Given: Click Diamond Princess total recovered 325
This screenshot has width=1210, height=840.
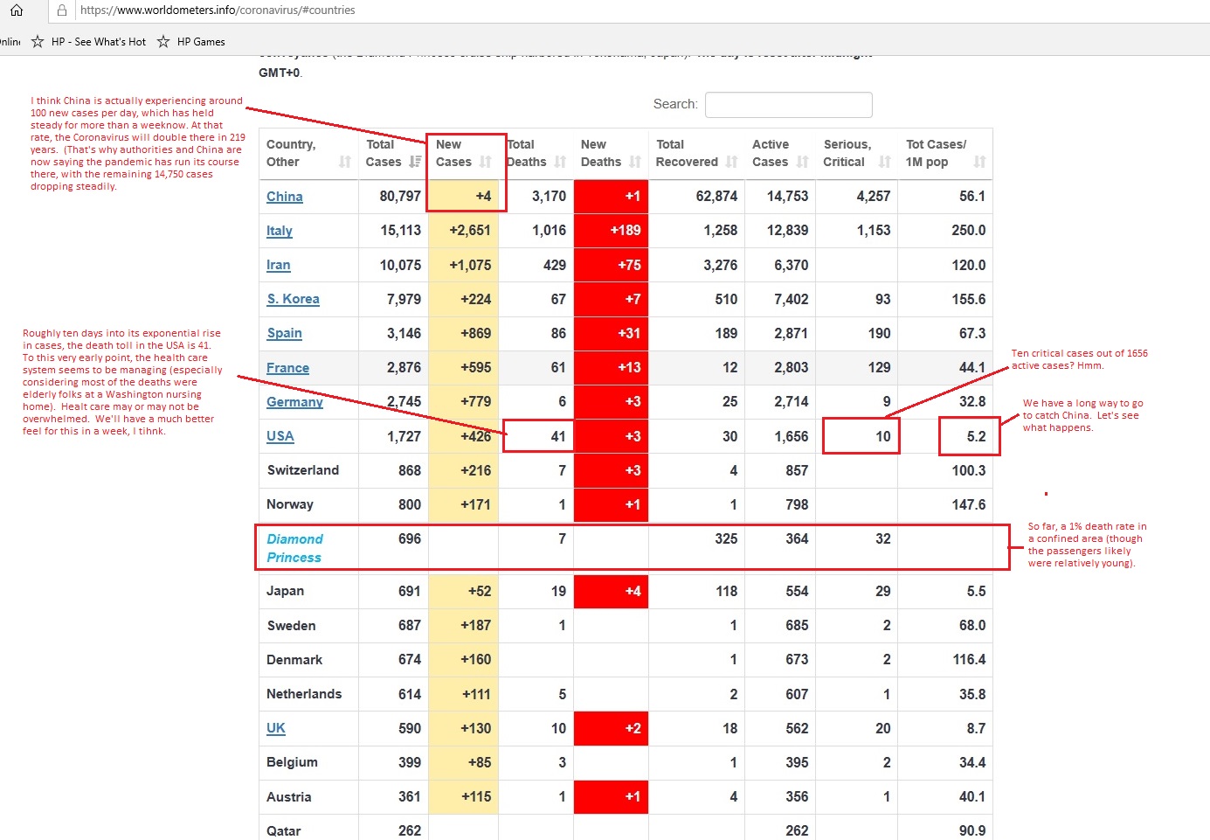Looking at the screenshot, I should point(726,538).
